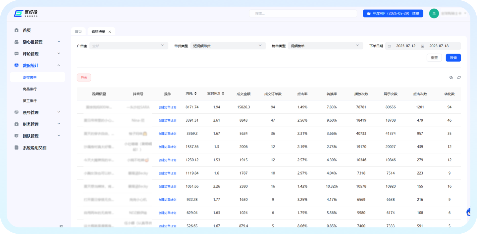Click the 成交金额 value 15826.3
477x234 pixels.
coord(243,107)
